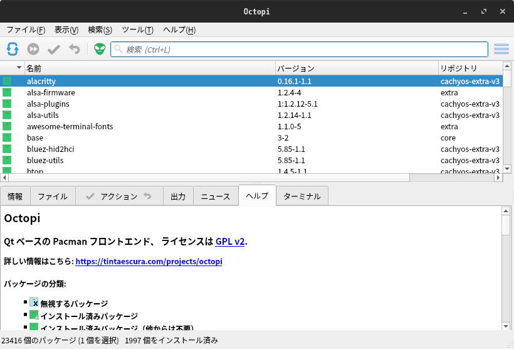Click the apply checkmark toolbar icon
The width and height of the screenshot is (514, 349).
coord(54,50)
